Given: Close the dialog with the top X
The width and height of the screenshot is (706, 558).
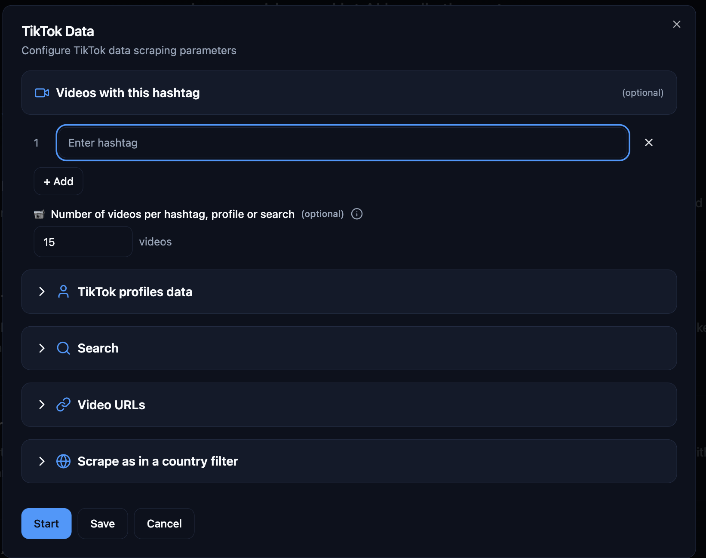Looking at the screenshot, I should [676, 24].
